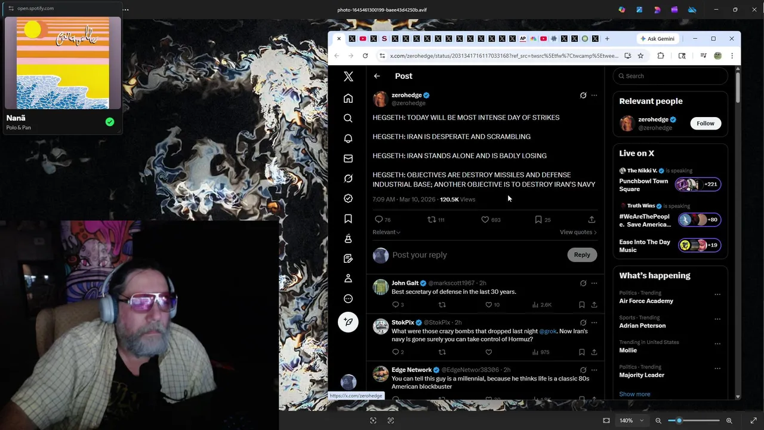
Task: Open Messages envelope in X sidebar
Action: click(x=348, y=158)
